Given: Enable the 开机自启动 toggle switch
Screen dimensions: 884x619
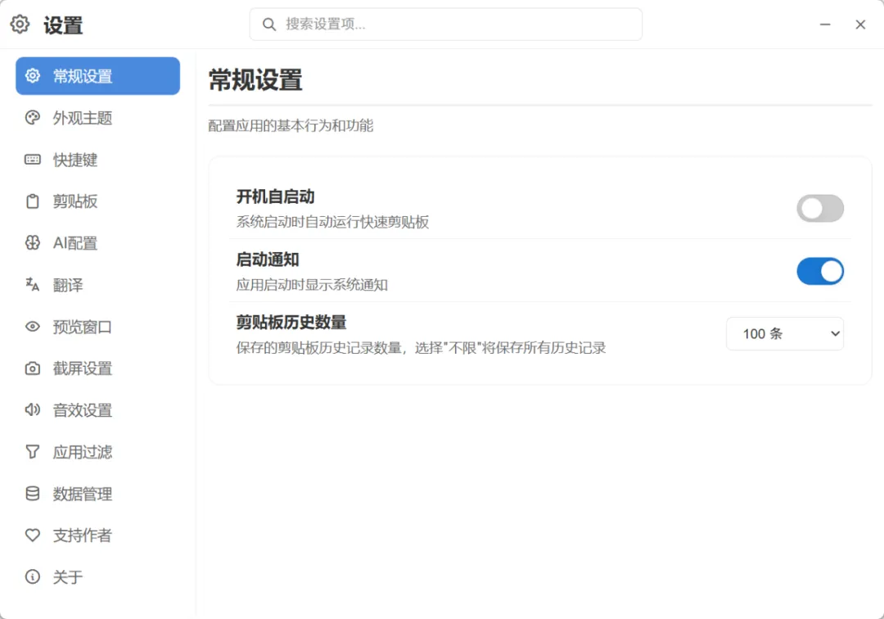Looking at the screenshot, I should pyautogui.click(x=819, y=209).
